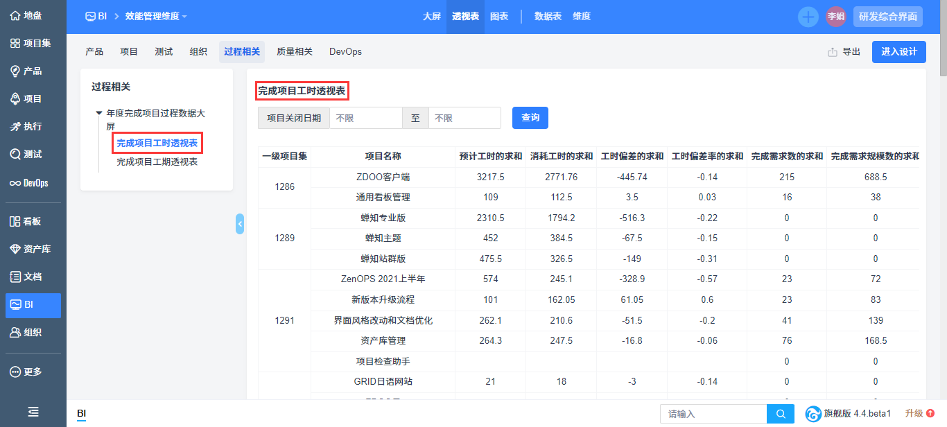The width and height of the screenshot is (947, 427).
Task: Open the 地盘 dashboard icon in sidebar
Action: 15,15
